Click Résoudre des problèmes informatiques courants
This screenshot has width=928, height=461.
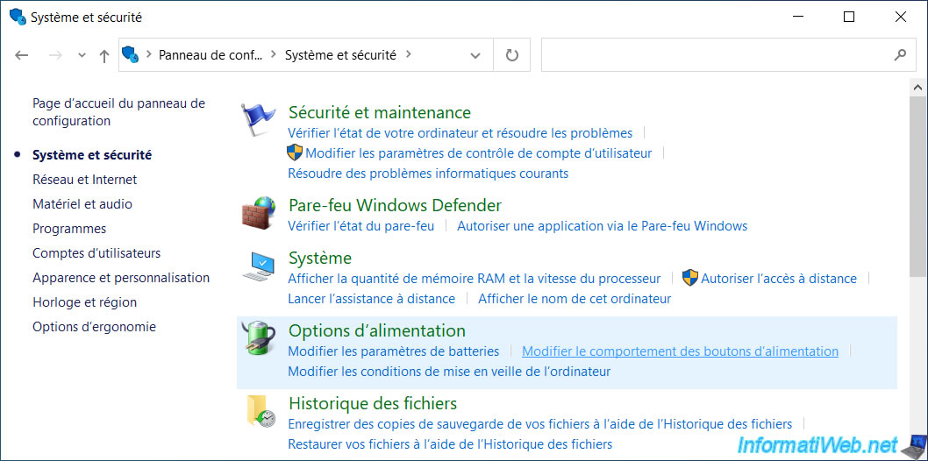[x=428, y=174]
